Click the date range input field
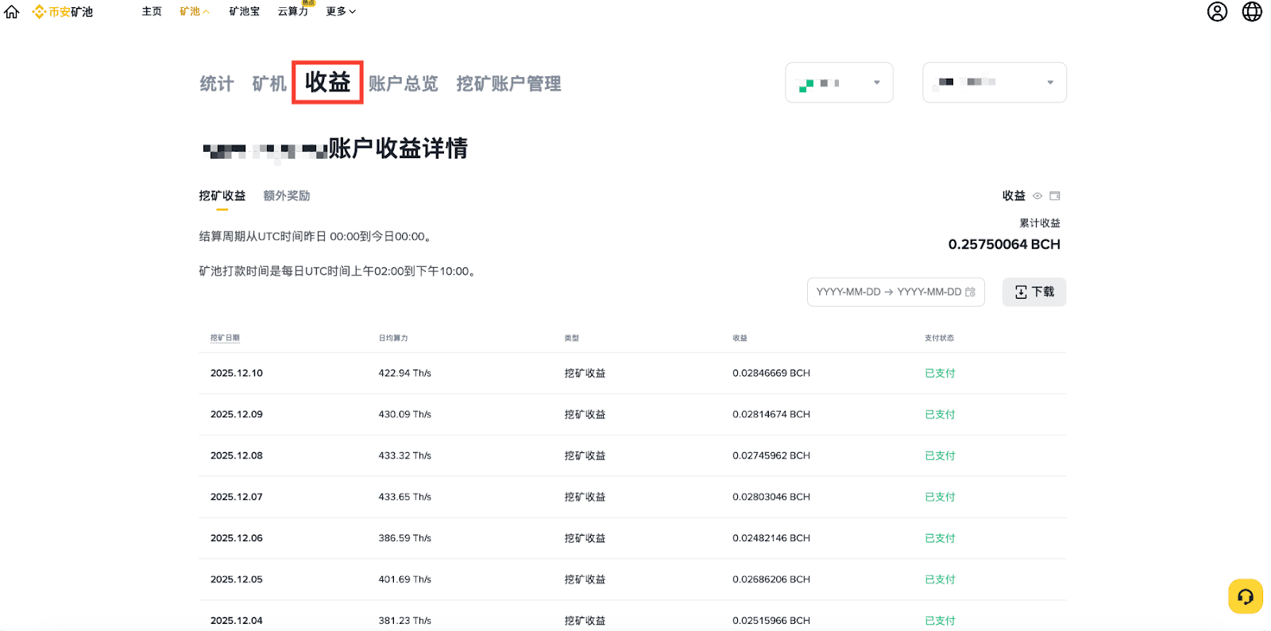The image size is (1271, 631). click(x=896, y=292)
